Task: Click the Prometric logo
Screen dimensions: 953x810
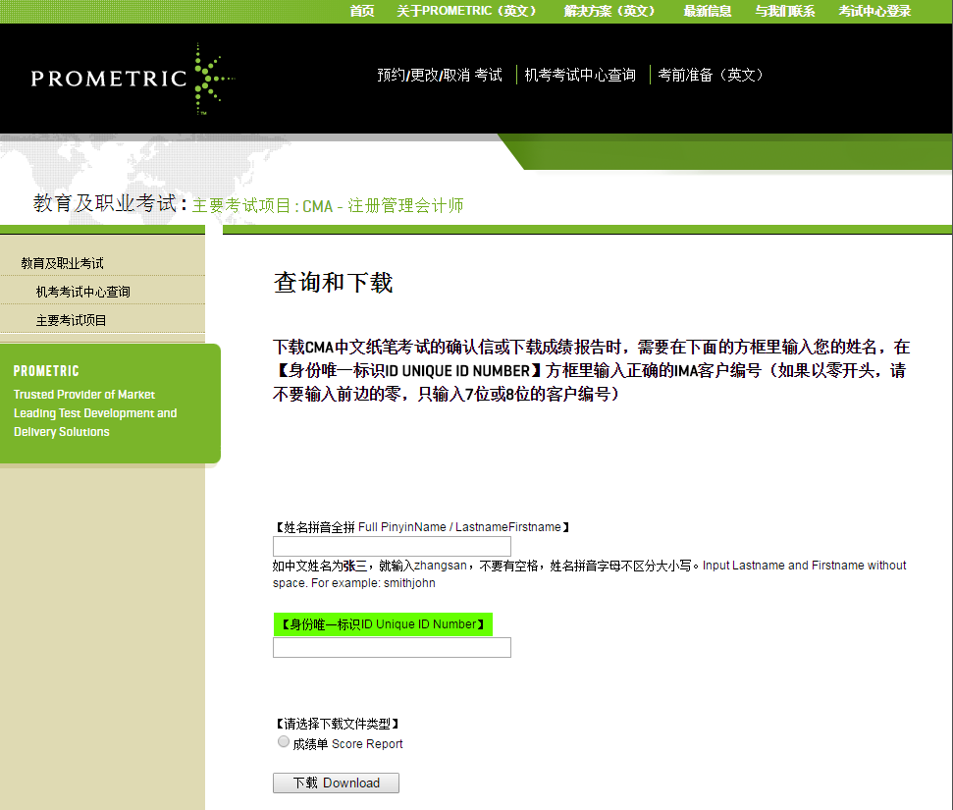Action: pyautogui.click(x=132, y=79)
